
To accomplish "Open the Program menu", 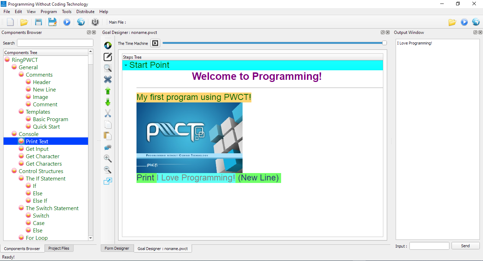I will (48, 12).
